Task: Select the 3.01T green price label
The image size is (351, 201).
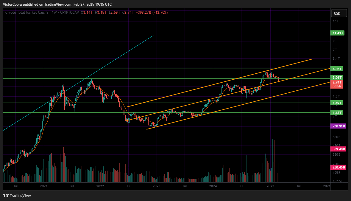Action: 337,78
